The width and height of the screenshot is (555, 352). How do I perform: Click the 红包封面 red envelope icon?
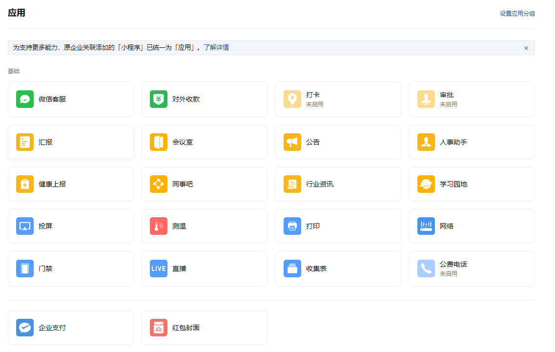159,328
